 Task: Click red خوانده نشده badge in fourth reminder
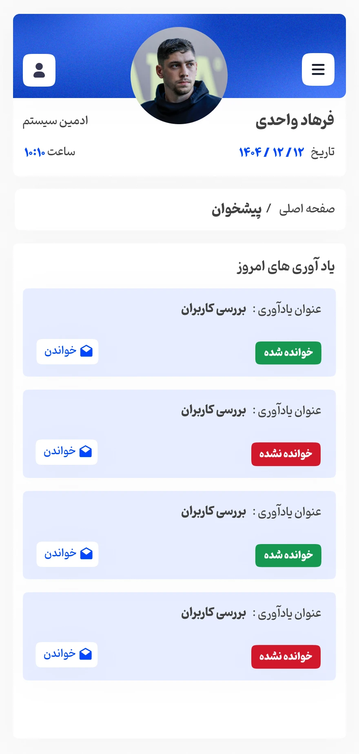[286, 656]
